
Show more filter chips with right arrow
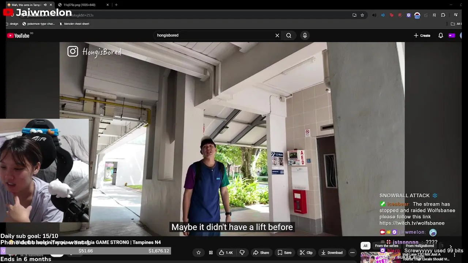[450, 247]
